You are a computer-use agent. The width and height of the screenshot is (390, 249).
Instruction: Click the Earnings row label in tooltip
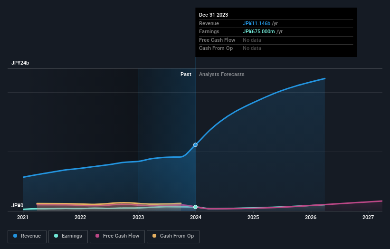209,31
